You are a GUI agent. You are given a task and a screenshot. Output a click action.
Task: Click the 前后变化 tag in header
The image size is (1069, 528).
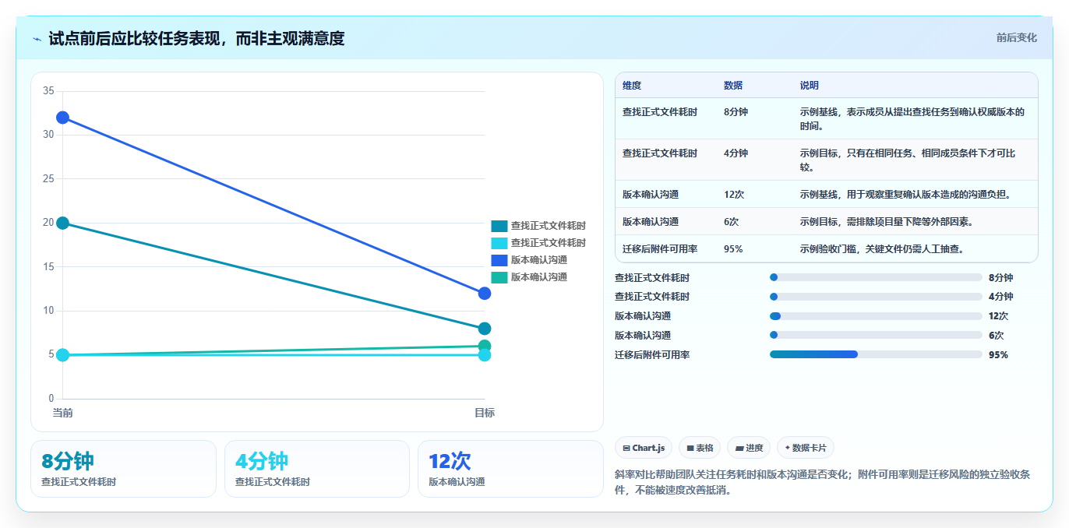coord(1016,37)
